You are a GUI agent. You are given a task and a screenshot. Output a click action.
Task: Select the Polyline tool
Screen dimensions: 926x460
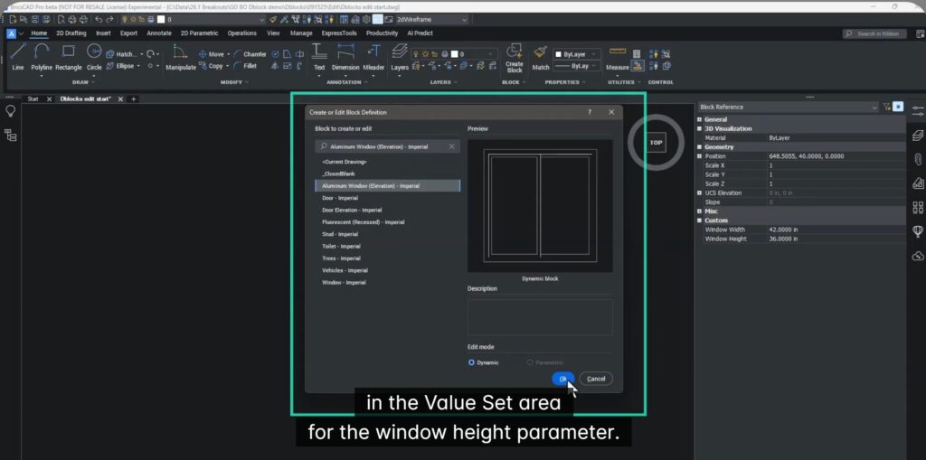click(x=42, y=56)
